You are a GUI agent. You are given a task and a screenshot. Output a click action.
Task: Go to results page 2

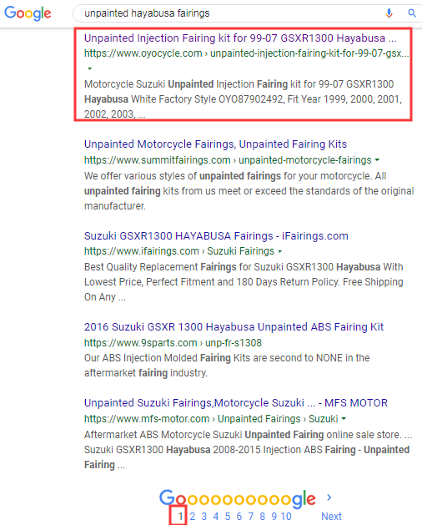[193, 517]
